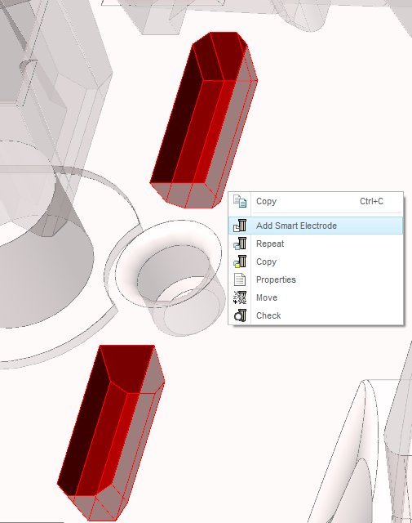Select Add Smart Electrode menu entry
Image resolution: width=412 pixels, height=523 pixels.
(316, 226)
